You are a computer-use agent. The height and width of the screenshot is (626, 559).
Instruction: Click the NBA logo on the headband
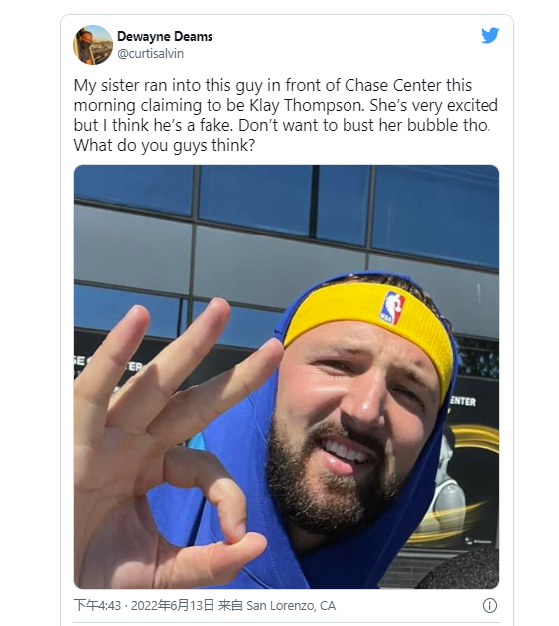click(x=391, y=307)
